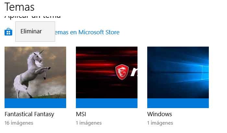This screenshot has height=133, width=227.
Task: Click the blue accent bar under Fantastical Fantasy
Action: point(35,103)
